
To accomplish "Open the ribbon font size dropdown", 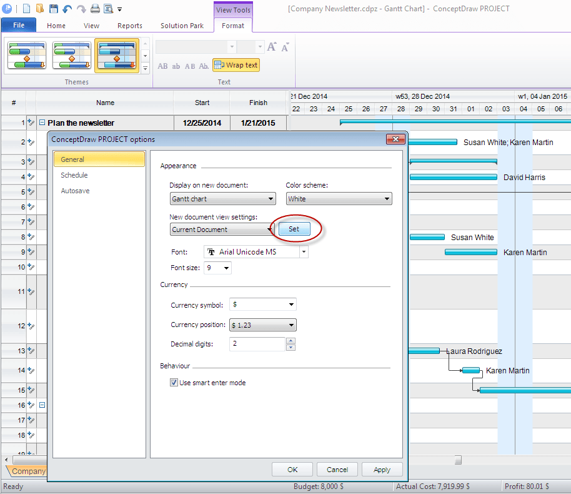I will point(260,47).
